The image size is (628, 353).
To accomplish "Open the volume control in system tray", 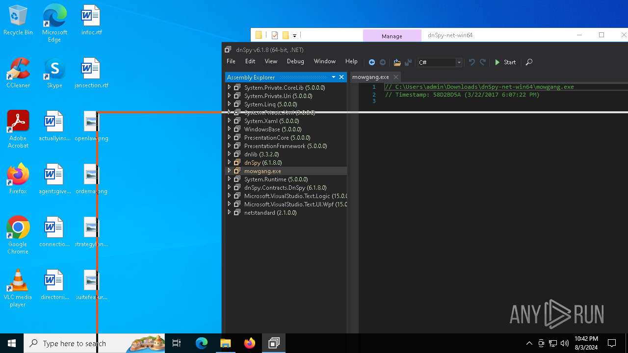I will tap(565, 343).
